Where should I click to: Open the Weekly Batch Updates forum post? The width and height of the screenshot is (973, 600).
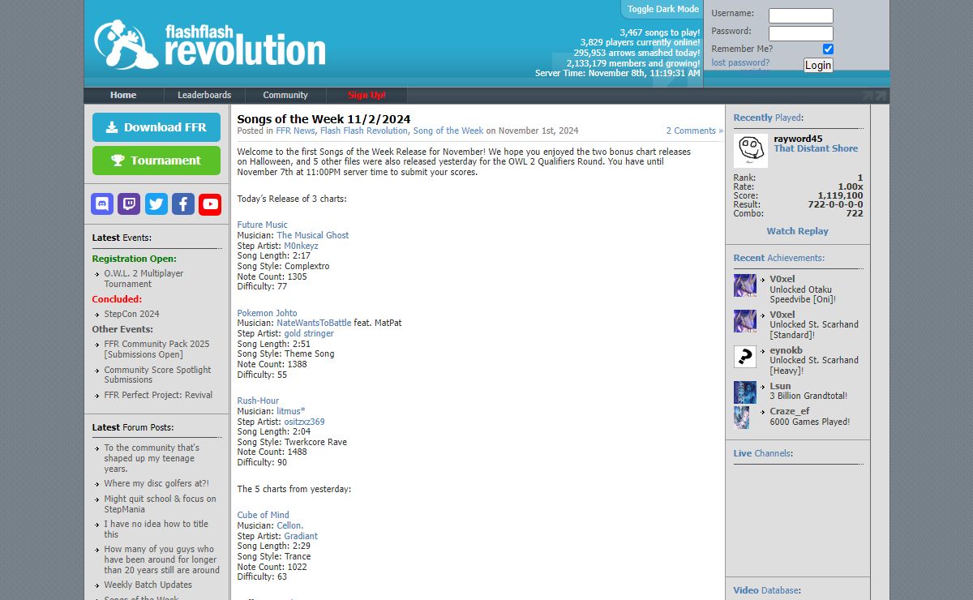[148, 585]
